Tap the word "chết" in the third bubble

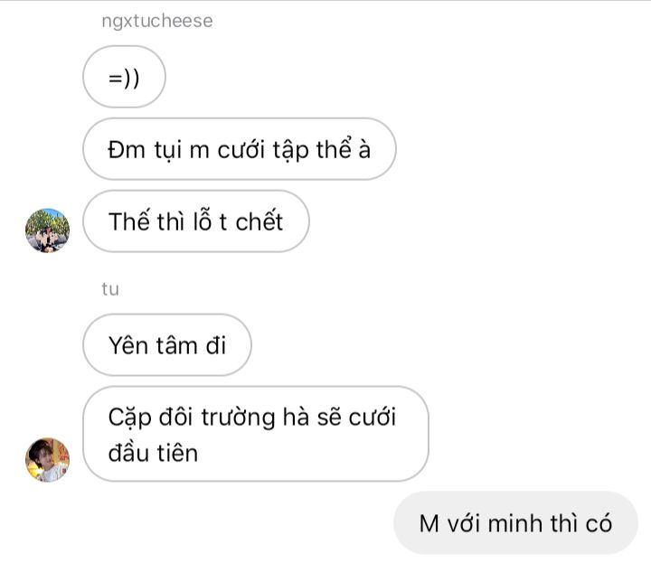[x=259, y=221]
